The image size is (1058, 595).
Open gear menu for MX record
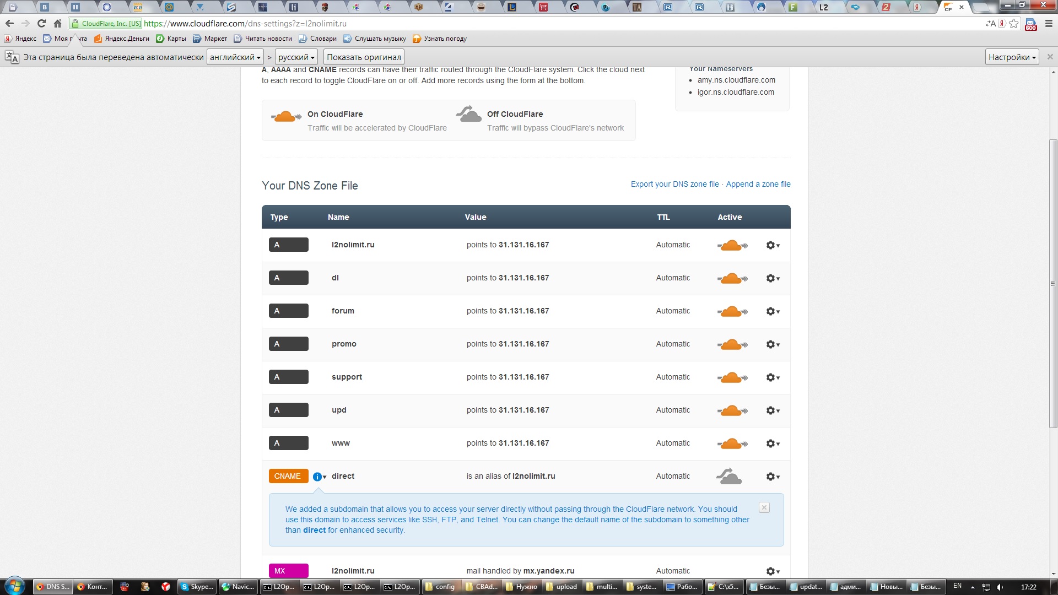click(773, 571)
